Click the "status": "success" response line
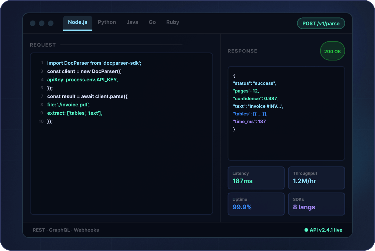The image size is (375, 251). click(x=255, y=83)
